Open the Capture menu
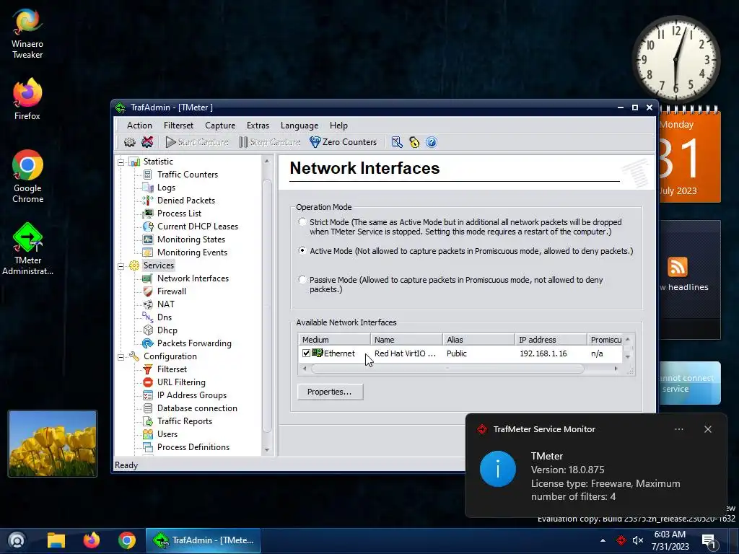 pos(219,126)
